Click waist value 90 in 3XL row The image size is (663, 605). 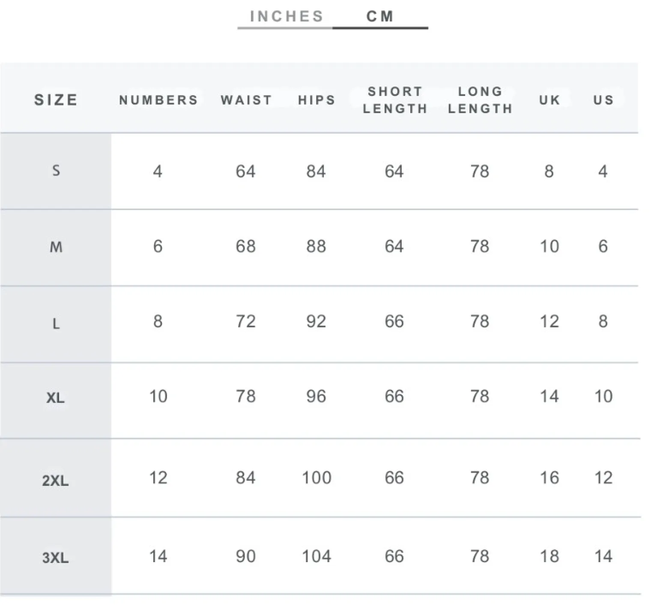246,556
